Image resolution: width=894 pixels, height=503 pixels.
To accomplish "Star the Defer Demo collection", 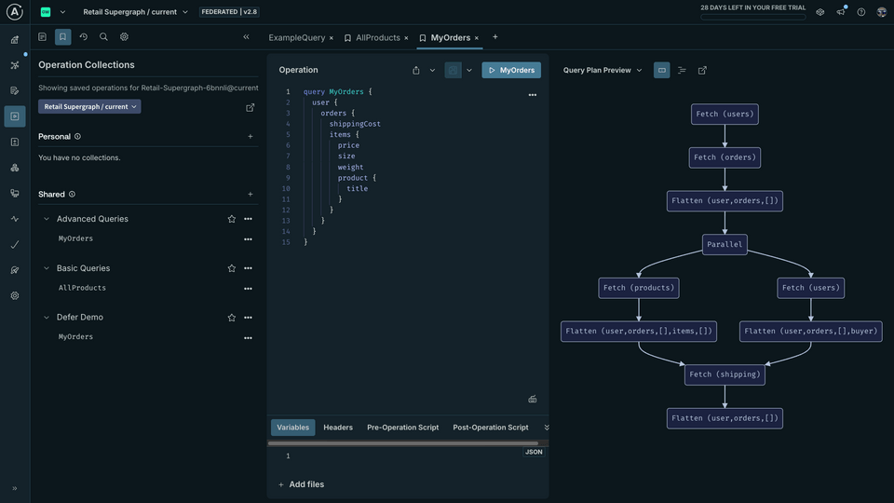I will tap(232, 317).
